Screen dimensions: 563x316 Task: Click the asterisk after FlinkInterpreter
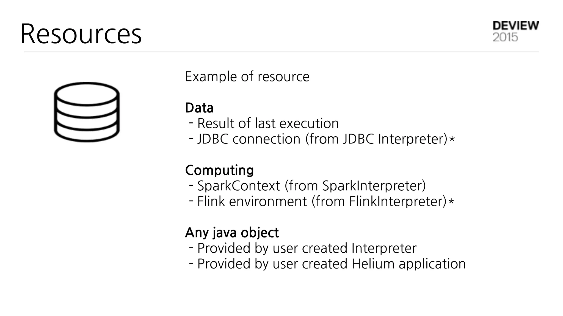coord(451,202)
